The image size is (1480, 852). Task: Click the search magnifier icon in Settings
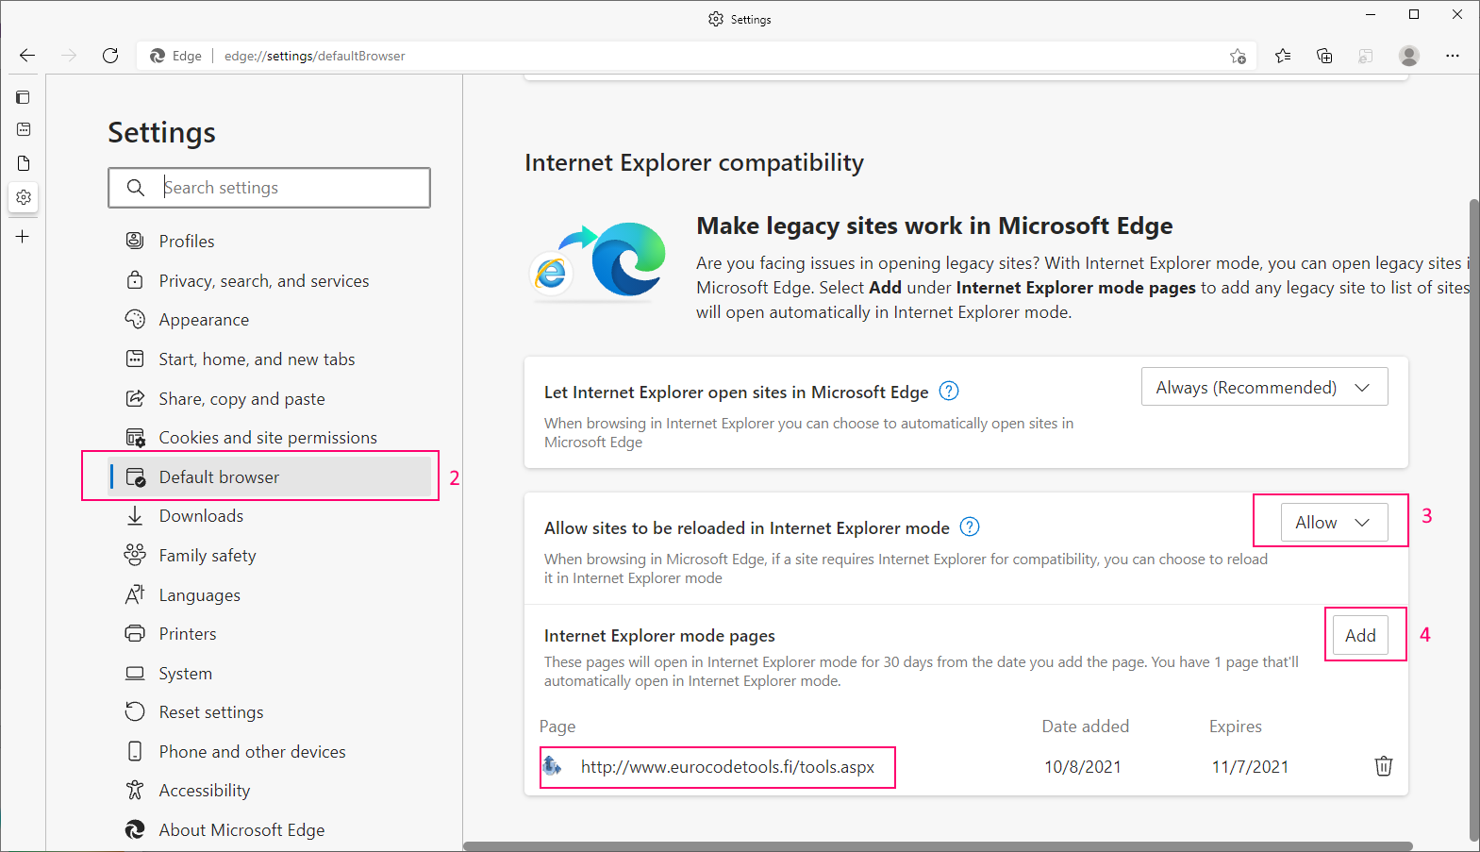[x=136, y=188]
